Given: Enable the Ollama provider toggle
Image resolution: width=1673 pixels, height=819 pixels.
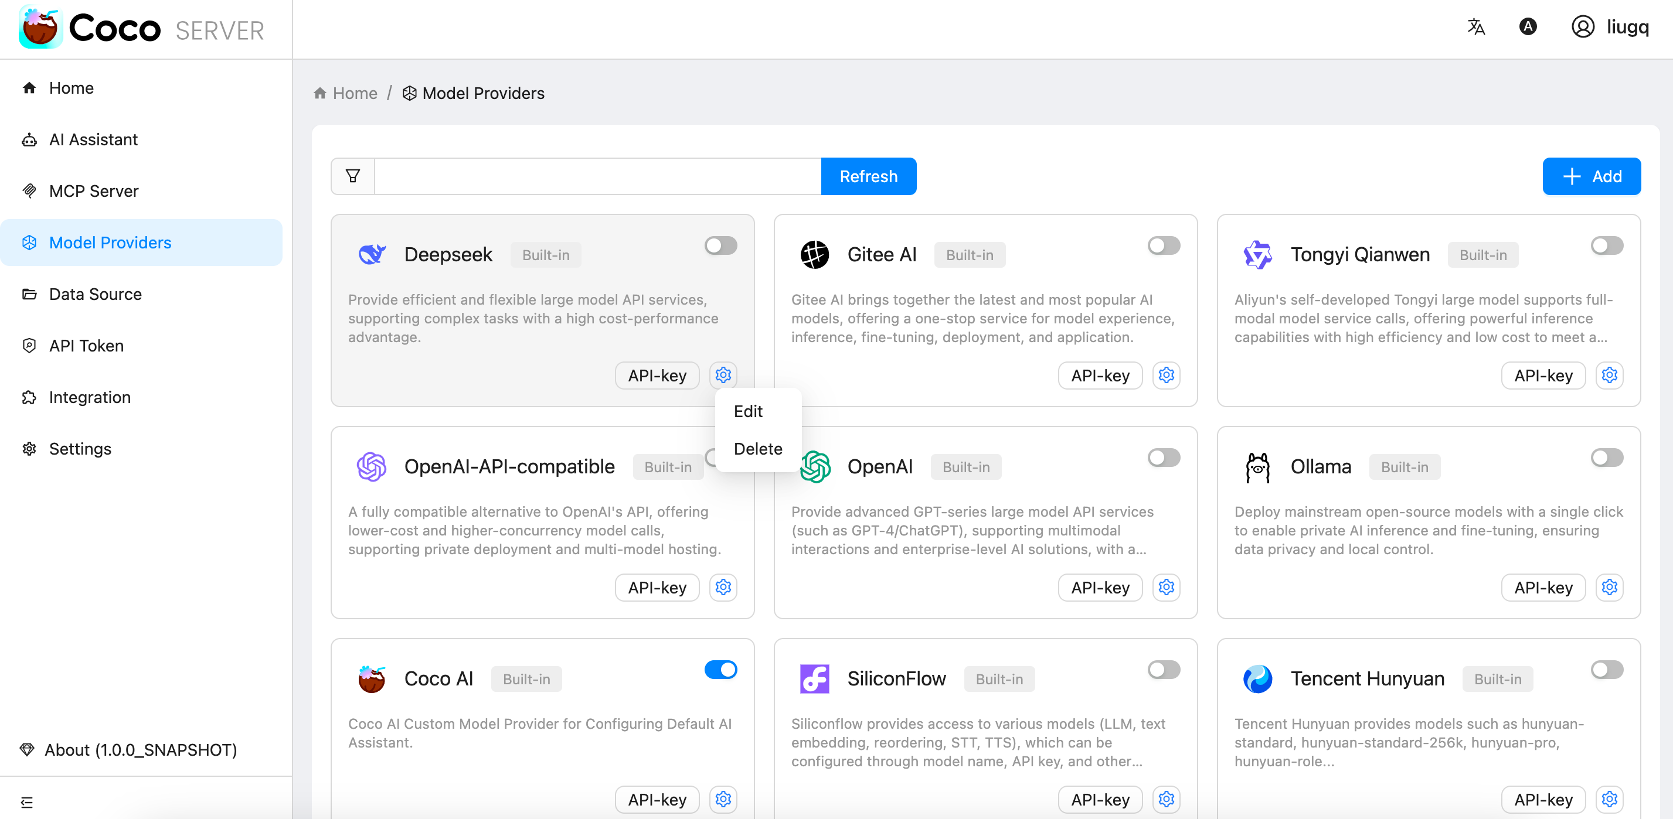Looking at the screenshot, I should tap(1606, 458).
